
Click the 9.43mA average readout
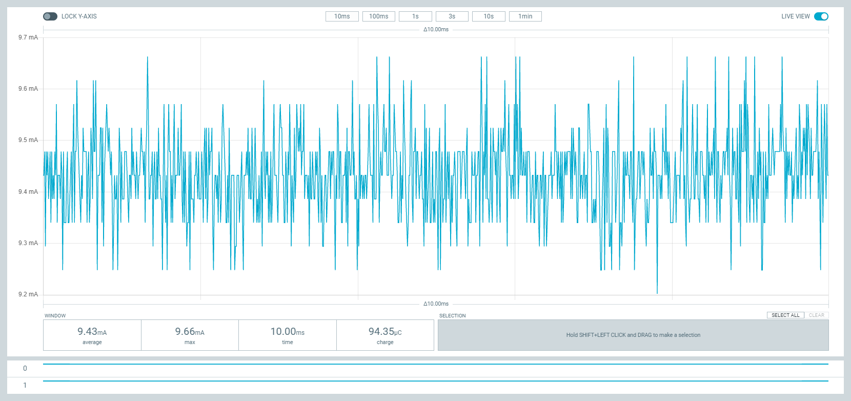pos(92,335)
